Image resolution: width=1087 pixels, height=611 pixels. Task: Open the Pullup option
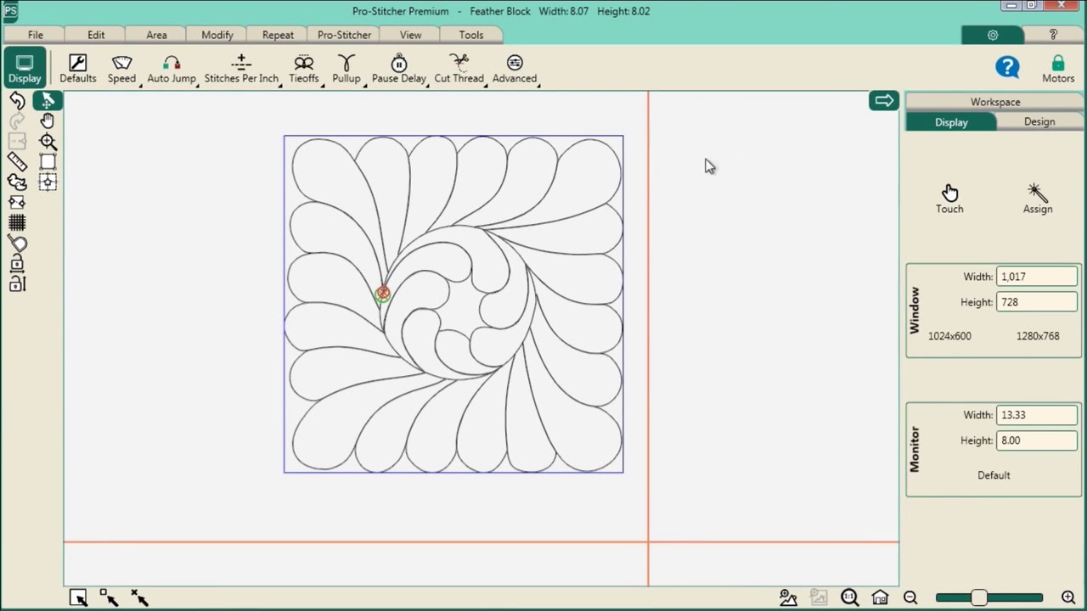tap(346, 69)
